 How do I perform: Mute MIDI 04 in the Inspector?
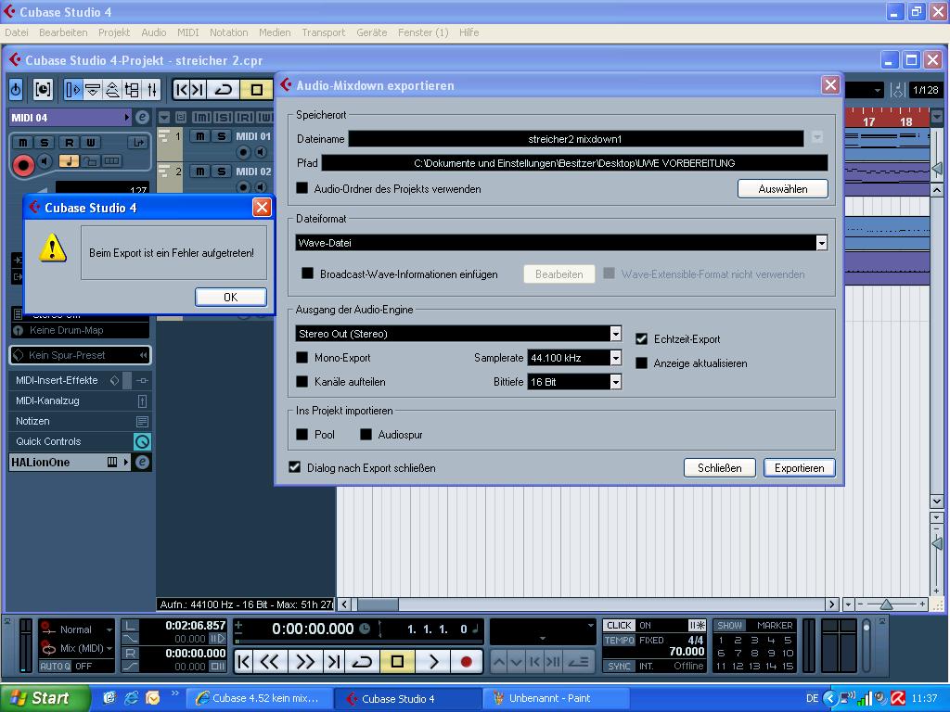(x=23, y=142)
